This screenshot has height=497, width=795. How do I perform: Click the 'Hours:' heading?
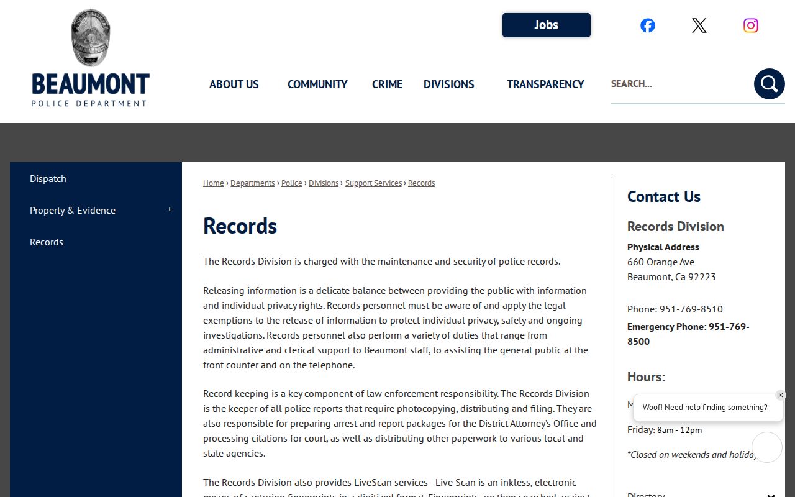[x=647, y=377]
